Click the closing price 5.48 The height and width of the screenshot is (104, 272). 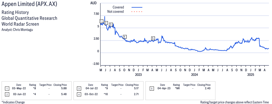[64, 94]
